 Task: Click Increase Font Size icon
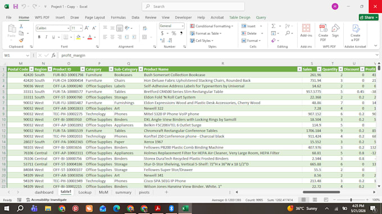pos(87,28)
